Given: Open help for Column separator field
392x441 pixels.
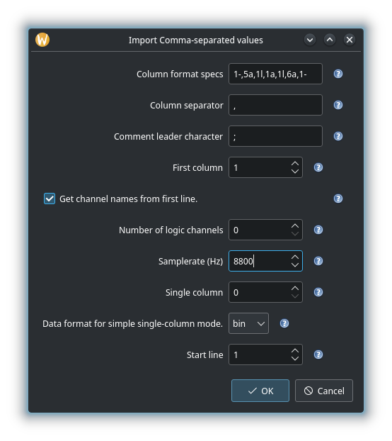Looking at the screenshot, I should coord(338,105).
